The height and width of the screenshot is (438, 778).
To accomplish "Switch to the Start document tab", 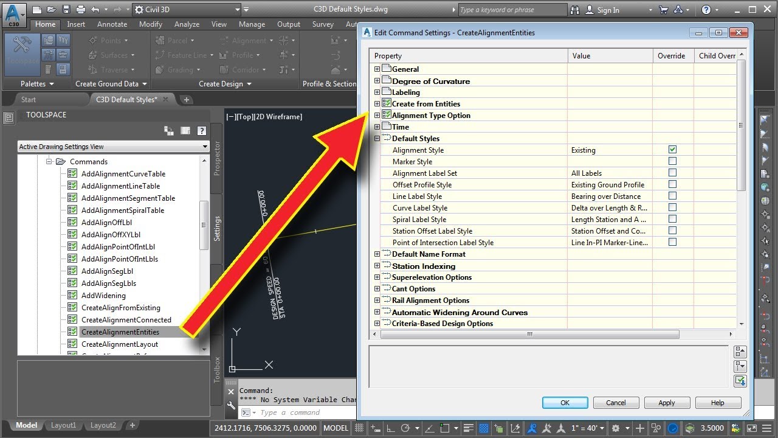I will (29, 100).
